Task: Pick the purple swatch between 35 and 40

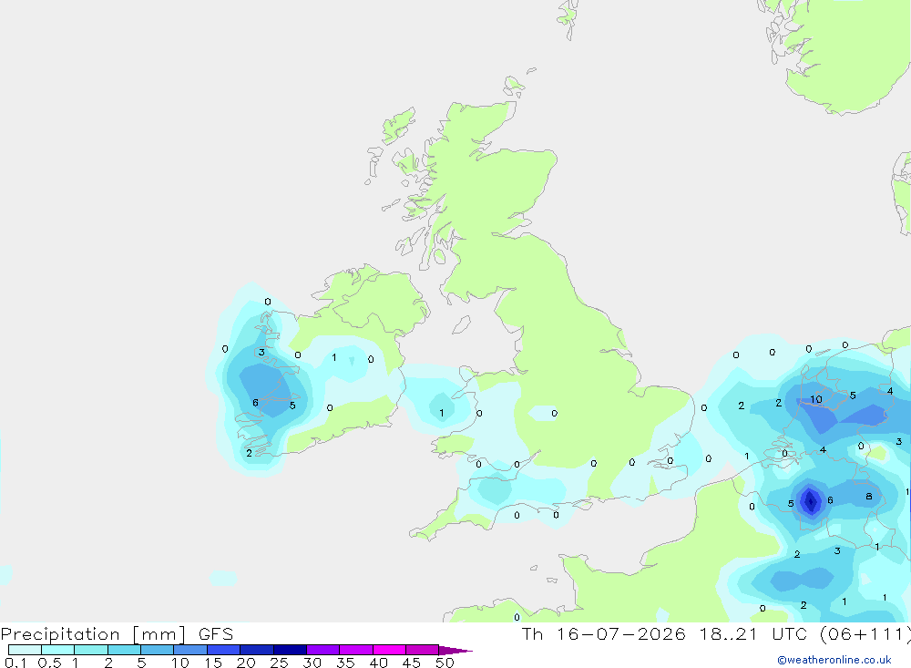Action: (x=355, y=650)
